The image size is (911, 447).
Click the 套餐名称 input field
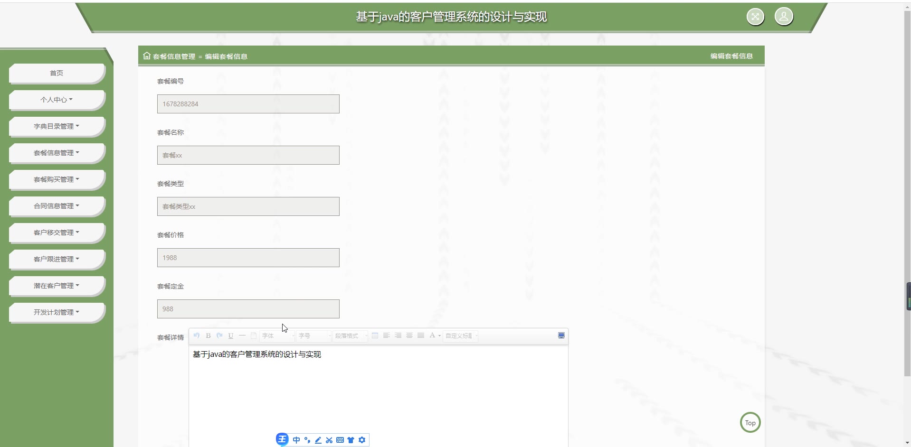(x=248, y=155)
